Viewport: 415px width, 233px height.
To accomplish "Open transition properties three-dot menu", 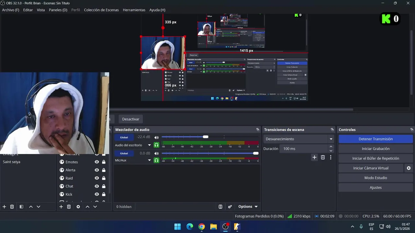I will pos(331,157).
